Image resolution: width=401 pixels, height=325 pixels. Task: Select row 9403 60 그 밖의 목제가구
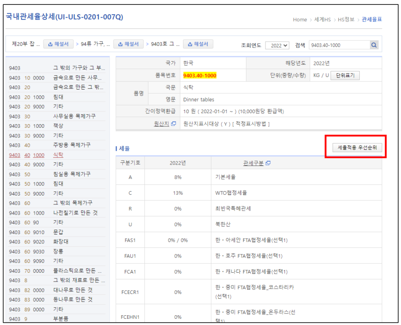(57, 203)
